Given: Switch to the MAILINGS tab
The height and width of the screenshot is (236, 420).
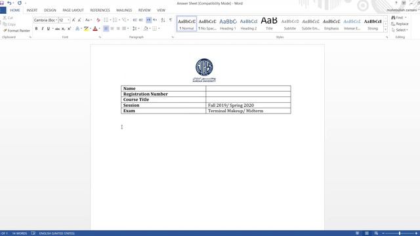Looking at the screenshot, I should coord(124,10).
